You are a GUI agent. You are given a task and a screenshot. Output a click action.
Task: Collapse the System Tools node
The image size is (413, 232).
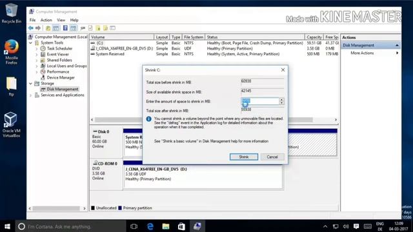pyautogui.click(x=30, y=43)
